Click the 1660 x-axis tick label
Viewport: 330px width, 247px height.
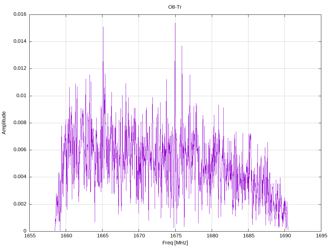click(x=66, y=236)
